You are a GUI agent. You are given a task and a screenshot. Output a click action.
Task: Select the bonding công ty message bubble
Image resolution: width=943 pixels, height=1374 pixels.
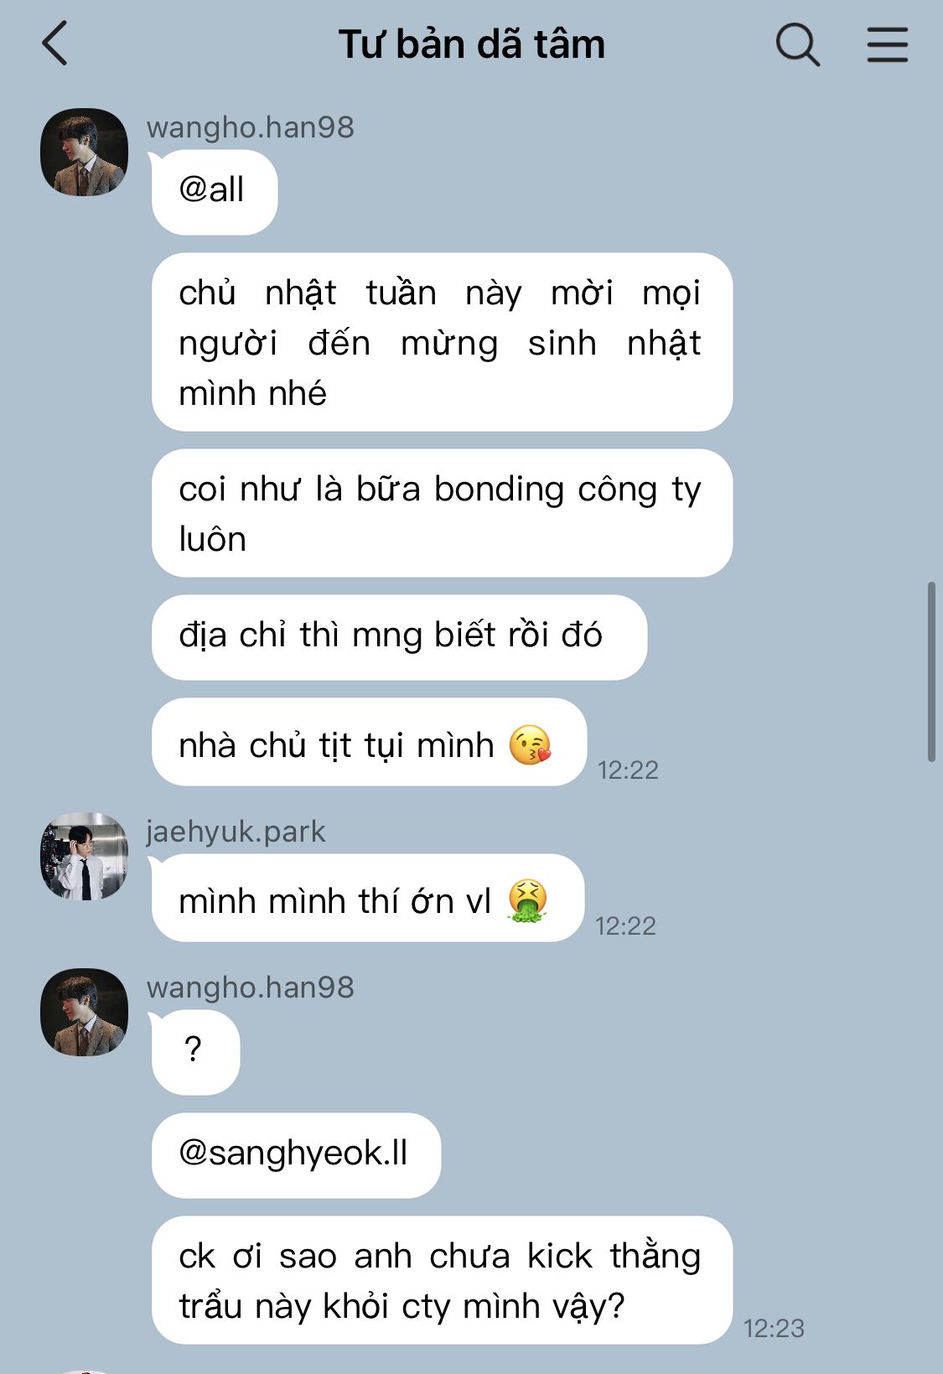coord(442,513)
